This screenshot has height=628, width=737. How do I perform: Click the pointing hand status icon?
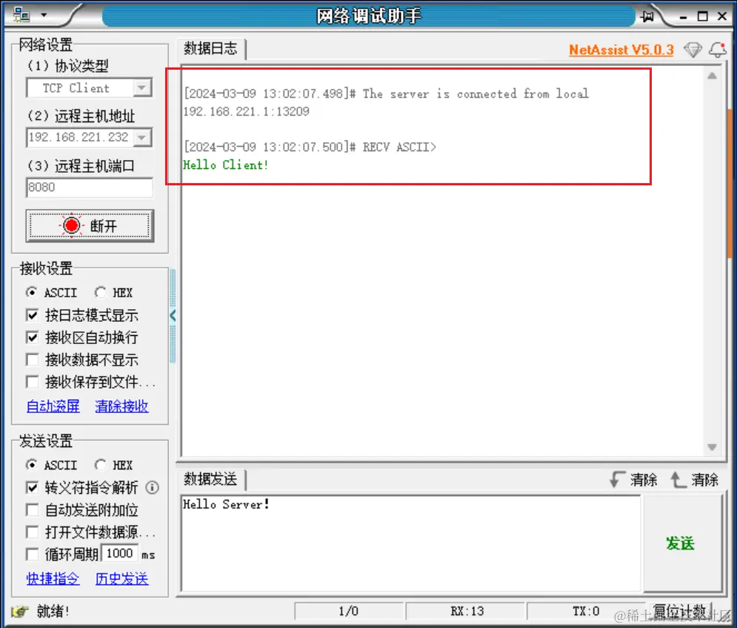[20, 612]
